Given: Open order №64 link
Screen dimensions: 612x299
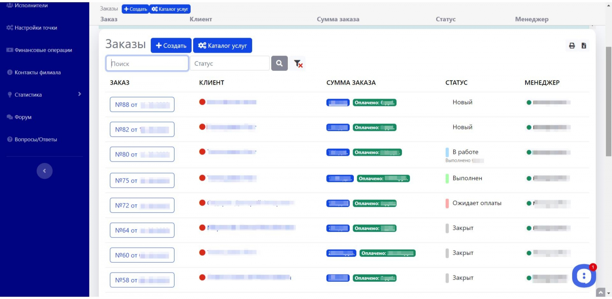Looking at the screenshot, I should [x=142, y=230].
